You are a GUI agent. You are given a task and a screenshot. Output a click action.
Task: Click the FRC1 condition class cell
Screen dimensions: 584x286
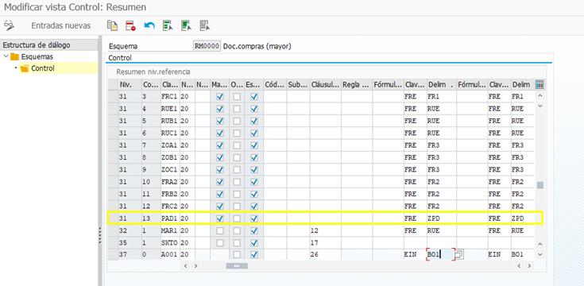point(170,97)
